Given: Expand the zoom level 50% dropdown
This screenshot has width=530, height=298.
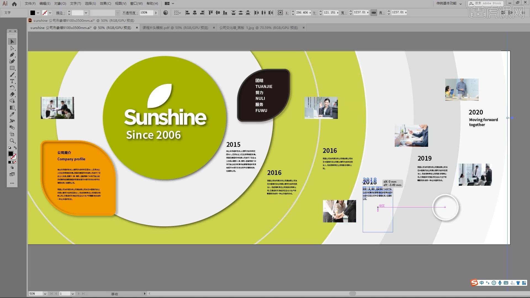Looking at the screenshot, I should click(x=45, y=294).
